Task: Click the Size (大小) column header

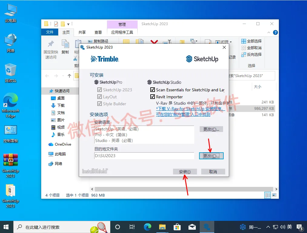Action: pos(258,86)
